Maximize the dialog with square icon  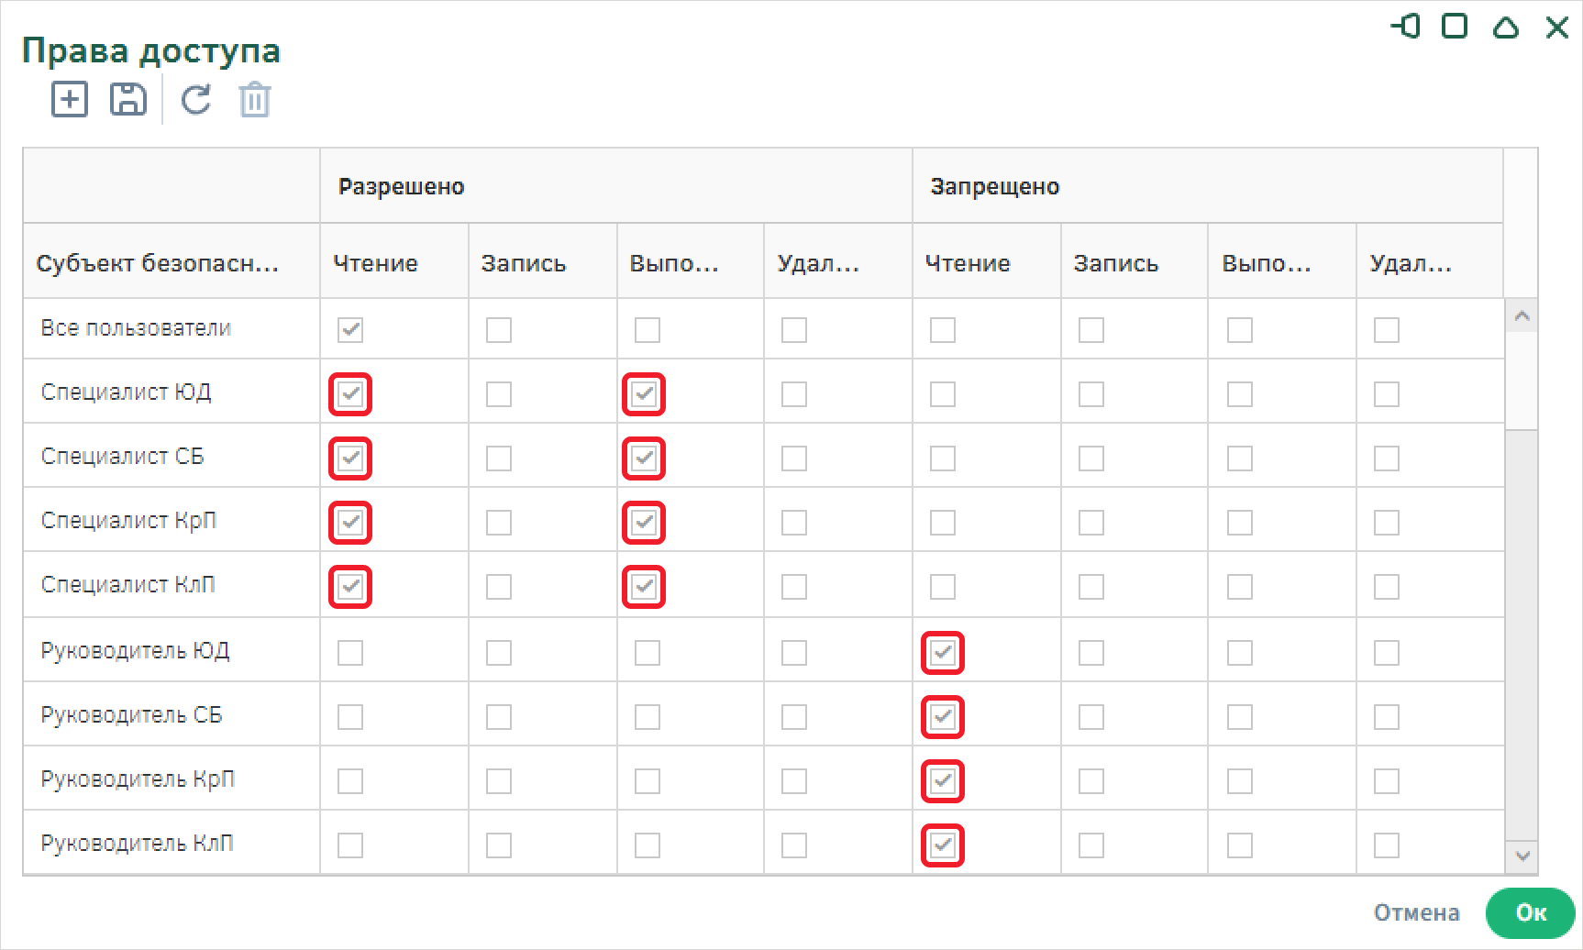(1455, 27)
